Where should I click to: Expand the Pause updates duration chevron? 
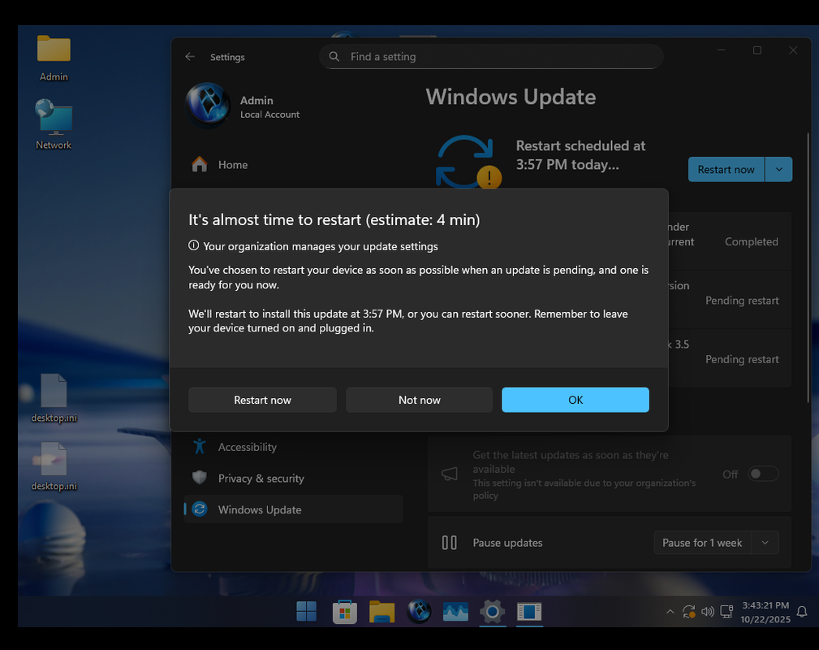(765, 543)
